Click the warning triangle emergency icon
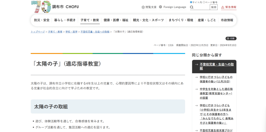Image resolution: width=266 pixels, height=132 pixels. 223,7
